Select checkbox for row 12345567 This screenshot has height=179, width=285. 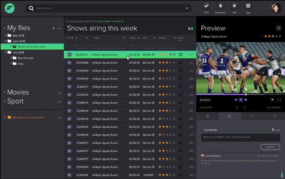coord(180,55)
